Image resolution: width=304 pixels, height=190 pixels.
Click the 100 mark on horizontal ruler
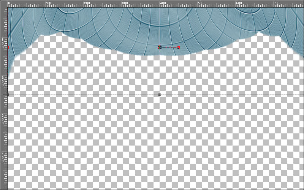pyautogui.click(x=49, y=3)
